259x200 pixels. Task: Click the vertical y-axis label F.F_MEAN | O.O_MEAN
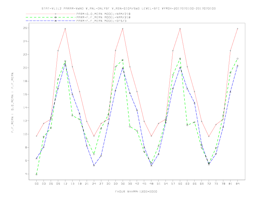point(12,103)
